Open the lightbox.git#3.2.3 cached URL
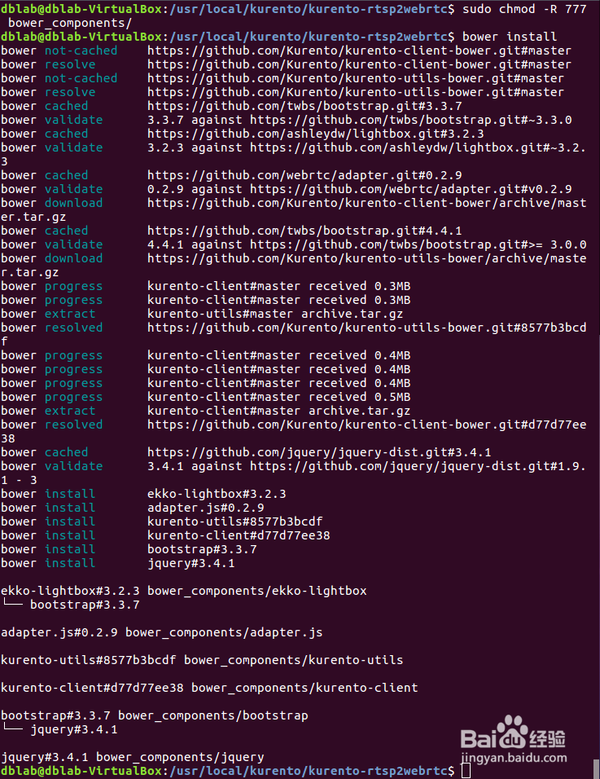Image resolution: width=600 pixels, height=779 pixels. [x=315, y=134]
